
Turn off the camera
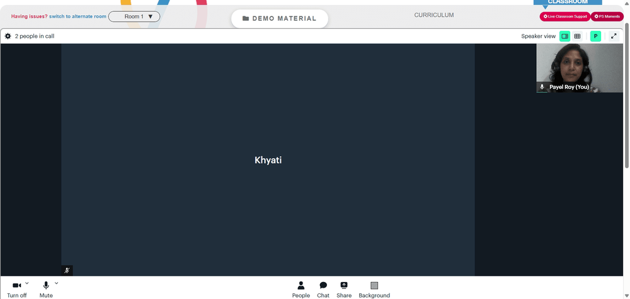click(x=17, y=290)
